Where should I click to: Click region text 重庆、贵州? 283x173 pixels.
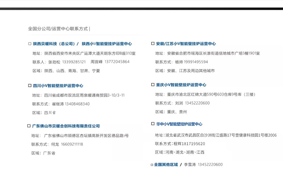177,112
